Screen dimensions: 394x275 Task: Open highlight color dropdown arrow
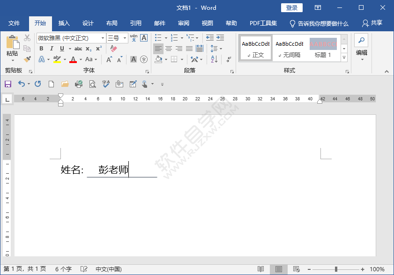(65, 60)
